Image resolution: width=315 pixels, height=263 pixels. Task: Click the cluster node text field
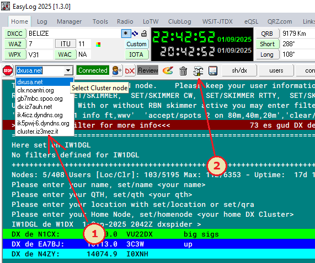(40, 70)
